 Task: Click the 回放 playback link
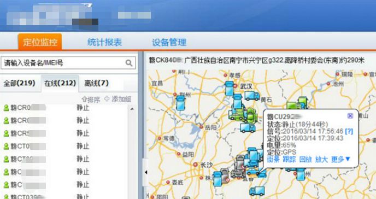pyautogui.click(x=305, y=159)
